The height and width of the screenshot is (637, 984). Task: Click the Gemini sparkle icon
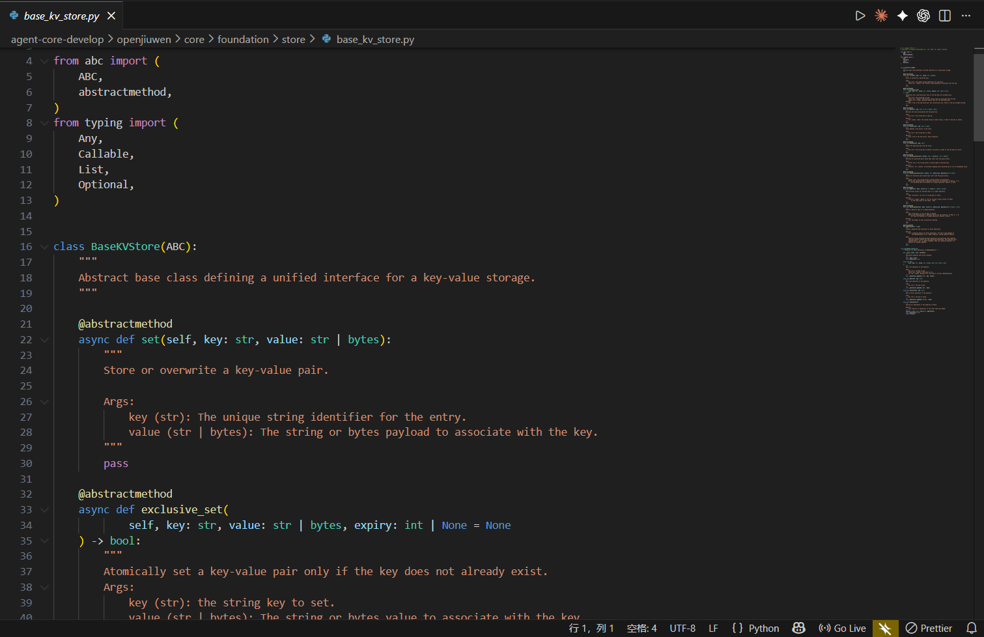pyautogui.click(x=902, y=16)
